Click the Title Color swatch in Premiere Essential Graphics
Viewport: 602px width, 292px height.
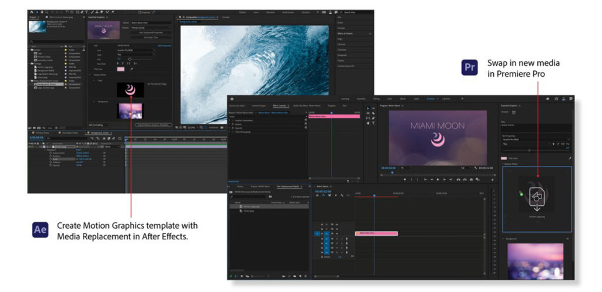504,158
